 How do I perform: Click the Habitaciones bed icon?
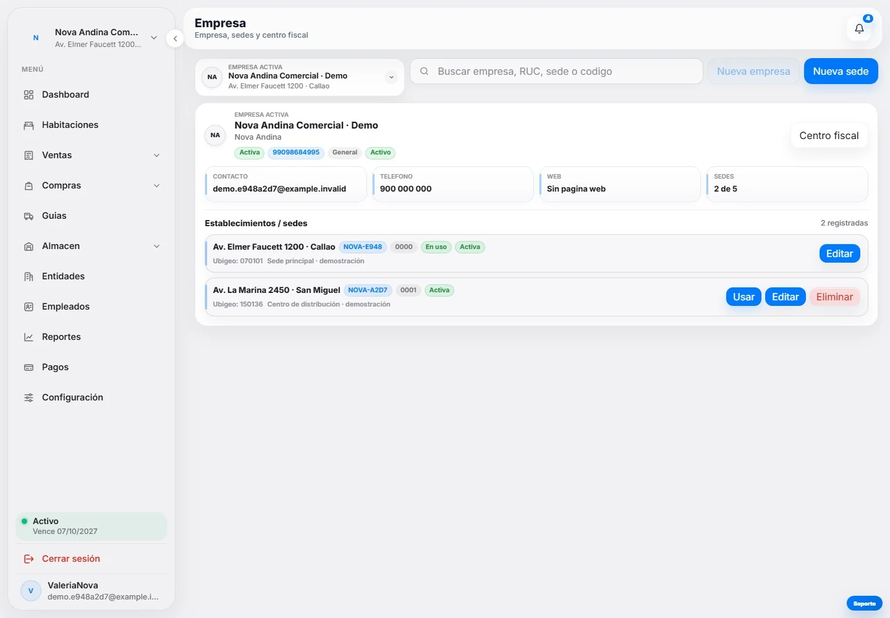28,125
